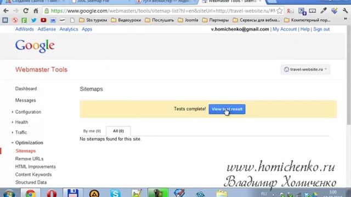The image size is (351, 197).
Task: Open the browser home page icon
Action: point(36,11)
